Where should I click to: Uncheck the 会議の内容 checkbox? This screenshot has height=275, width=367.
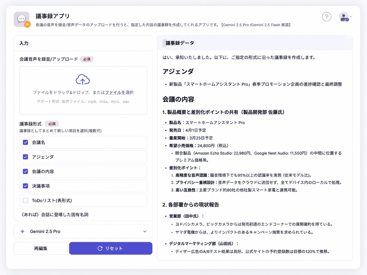click(25, 171)
